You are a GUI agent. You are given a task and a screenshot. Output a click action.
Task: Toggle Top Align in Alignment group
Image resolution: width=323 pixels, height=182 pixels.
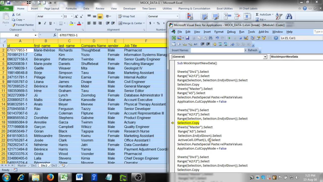tap(89, 16)
